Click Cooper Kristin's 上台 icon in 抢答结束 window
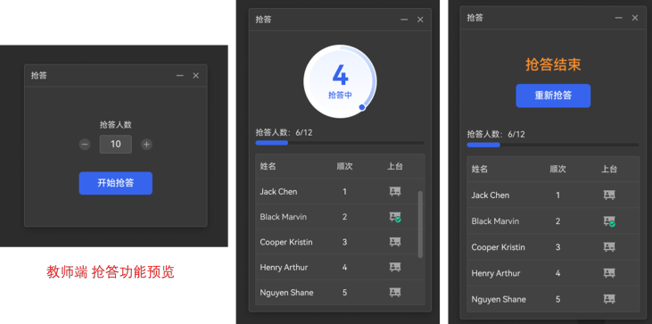The height and width of the screenshot is (324, 652). coord(609,247)
